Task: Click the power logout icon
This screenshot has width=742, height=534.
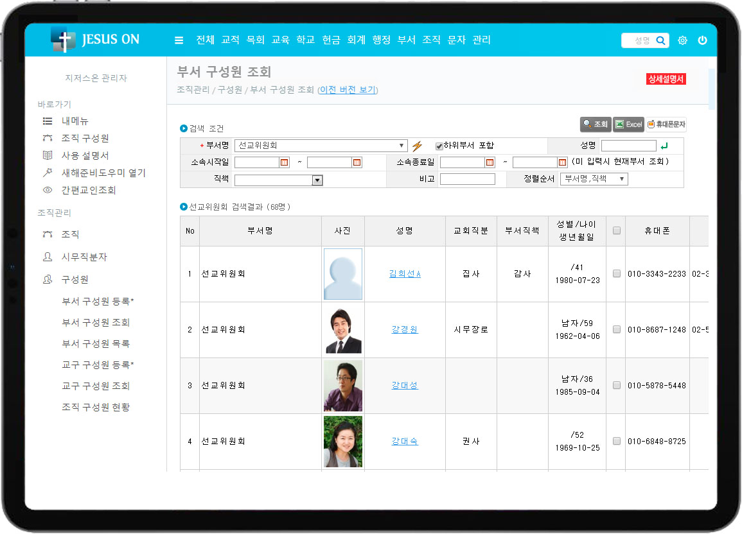Action: pos(702,40)
